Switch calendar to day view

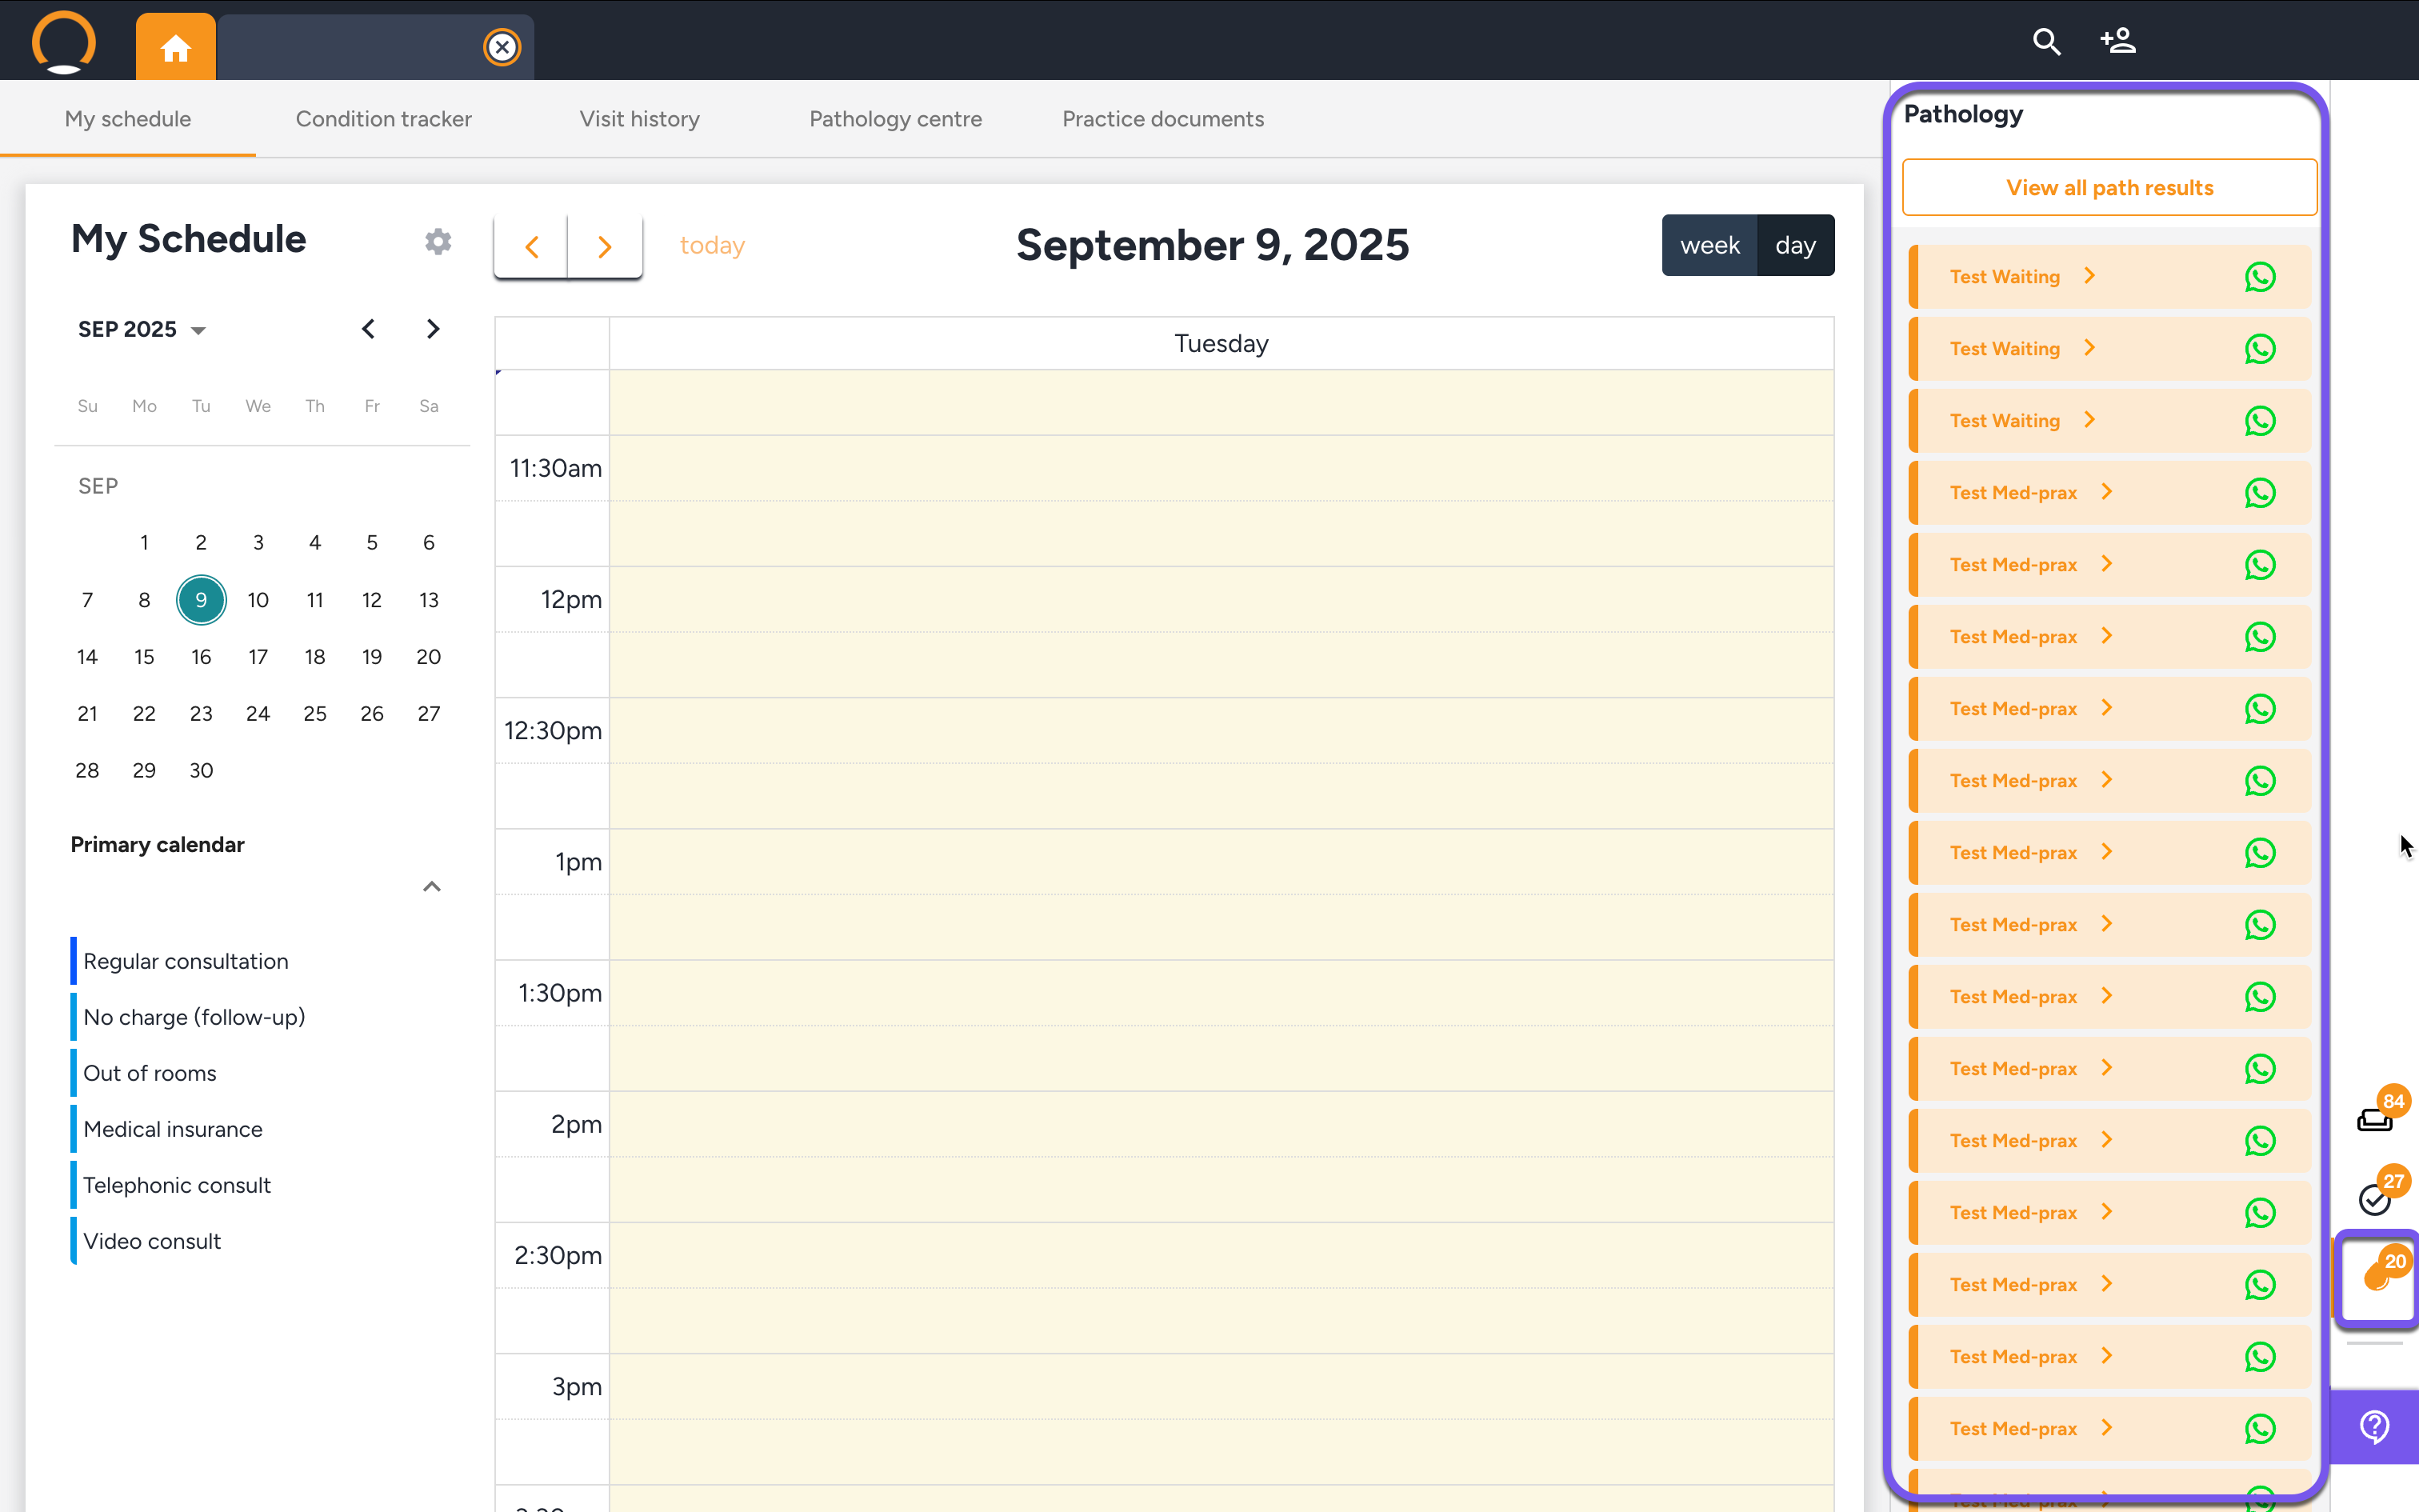(x=1795, y=245)
